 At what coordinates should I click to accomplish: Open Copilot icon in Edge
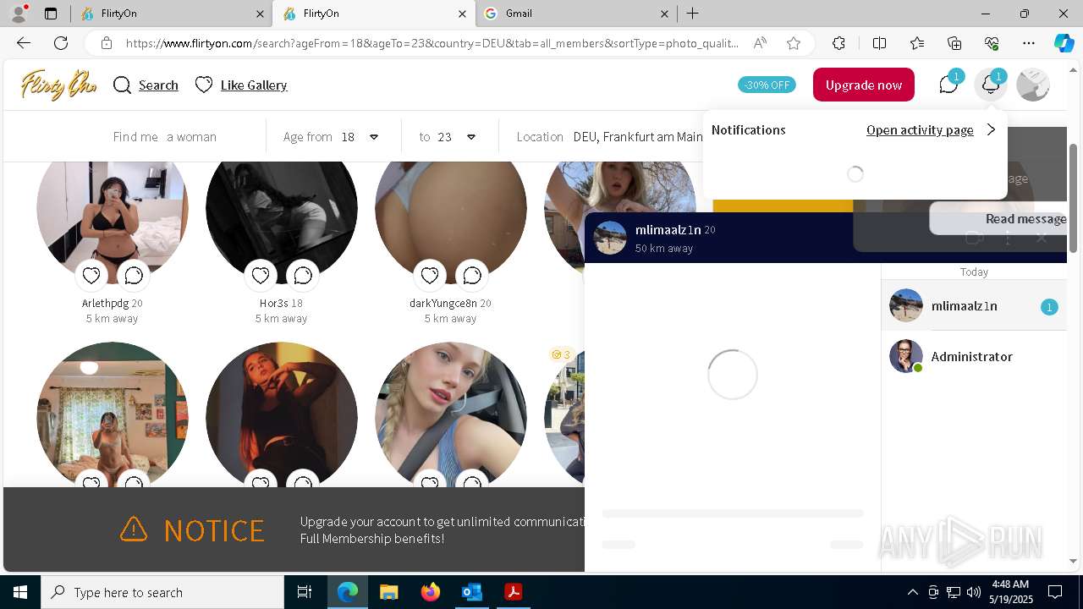(1064, 43)
